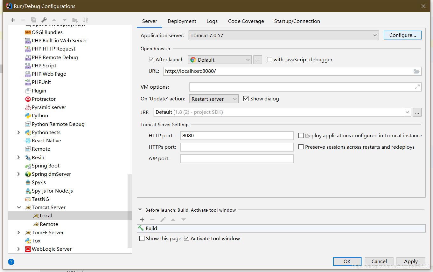Click the AJP port field
Viewport: 433px width, 272px height.
point(237,159)
